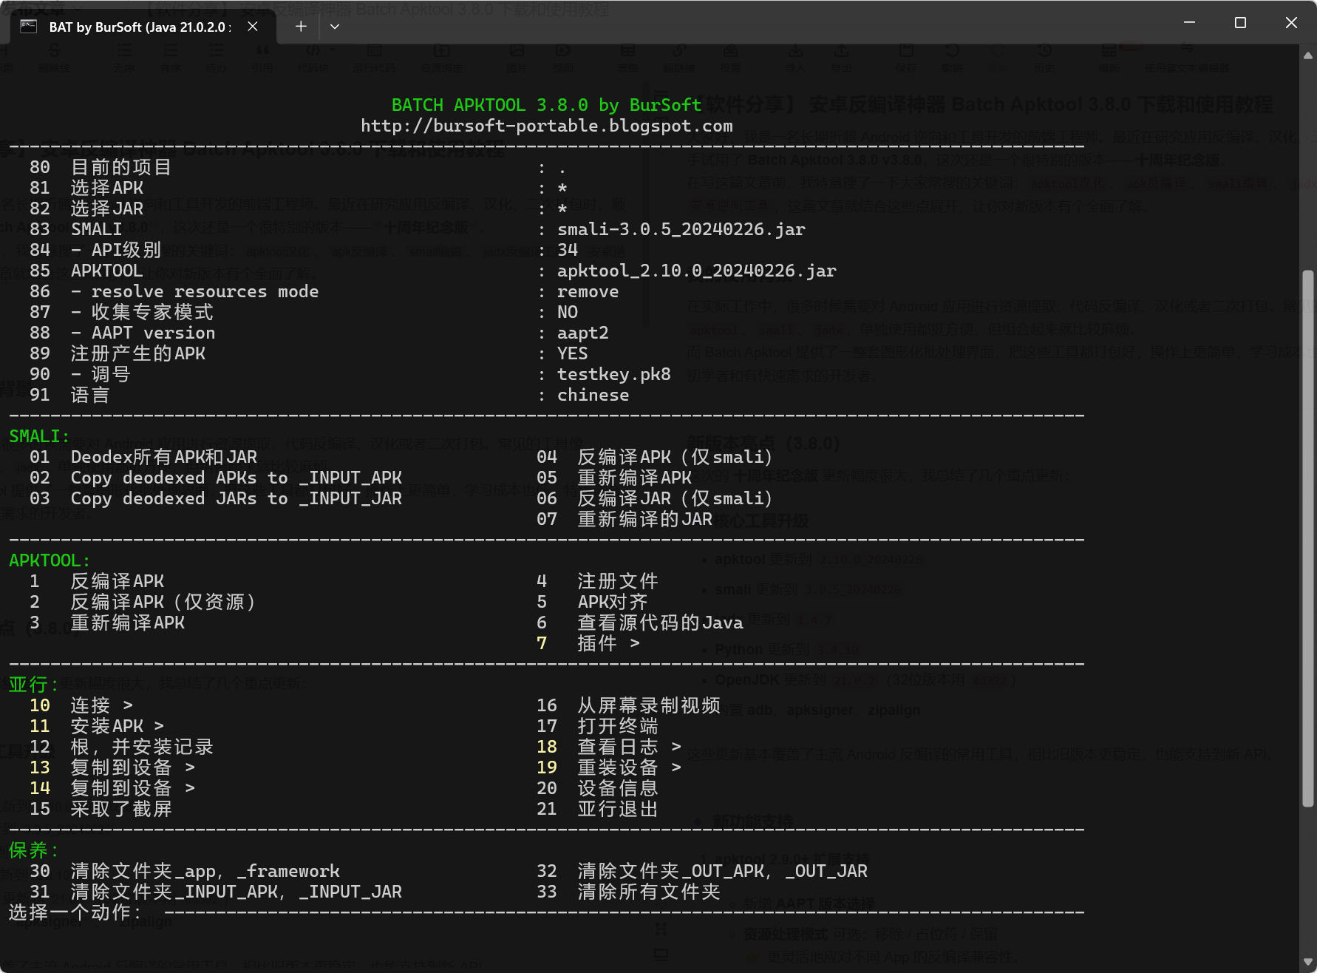Click the value "apktool_2.10.0_20240226.jar"
1317x973 pixels.
(697, 271)
